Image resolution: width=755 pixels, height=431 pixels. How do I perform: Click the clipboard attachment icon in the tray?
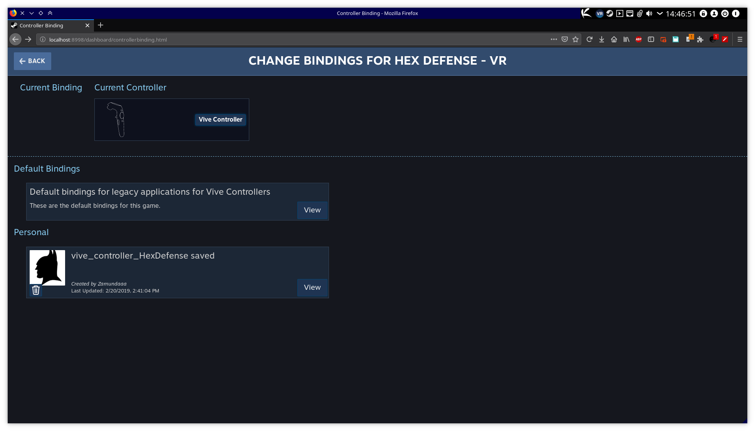click(640, 13)
